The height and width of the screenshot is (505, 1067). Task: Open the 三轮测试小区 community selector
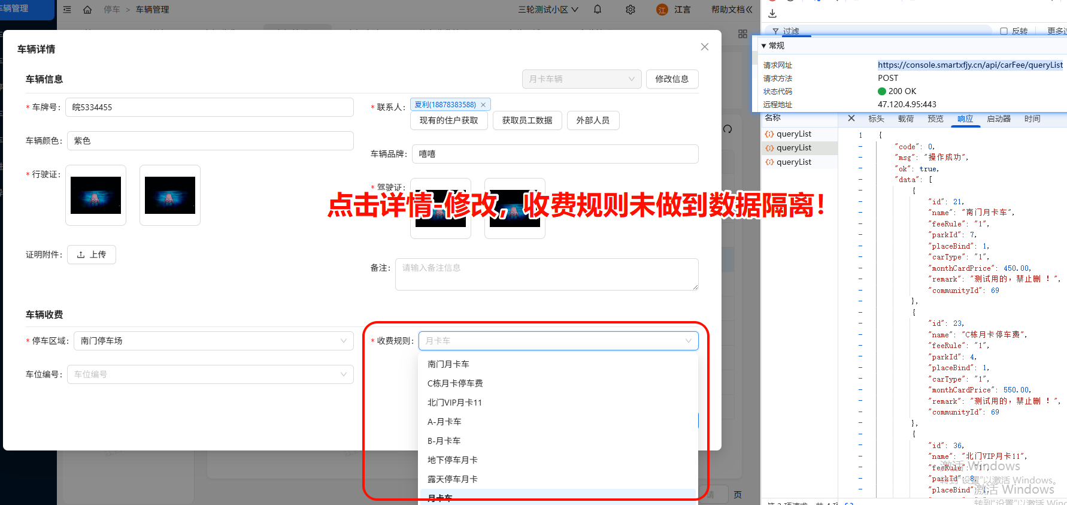(548, 10)
